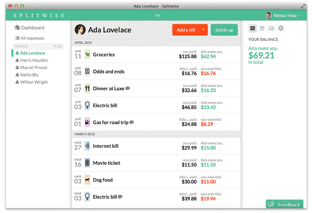Viewport: 312px width, 213px height.
Task: Open All expenses
Action: (30, 38)
